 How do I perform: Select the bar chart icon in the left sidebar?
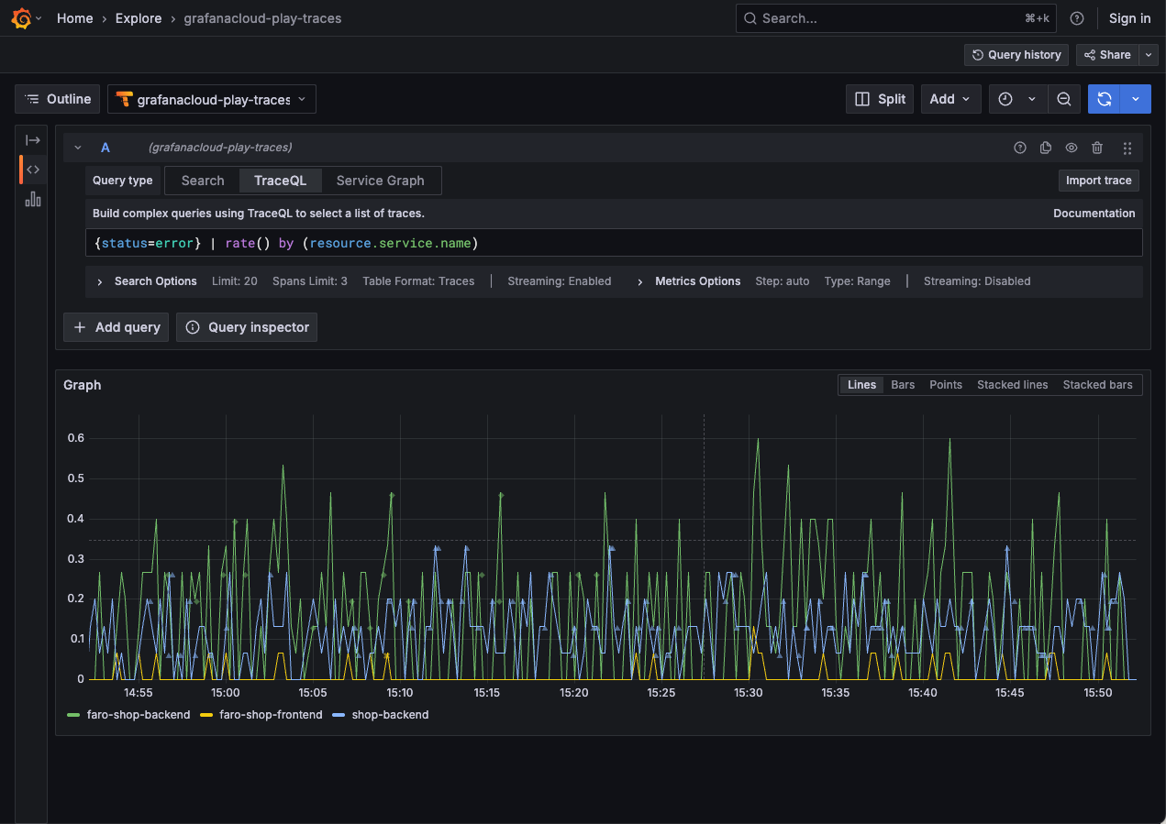click(x=33, y=199)
